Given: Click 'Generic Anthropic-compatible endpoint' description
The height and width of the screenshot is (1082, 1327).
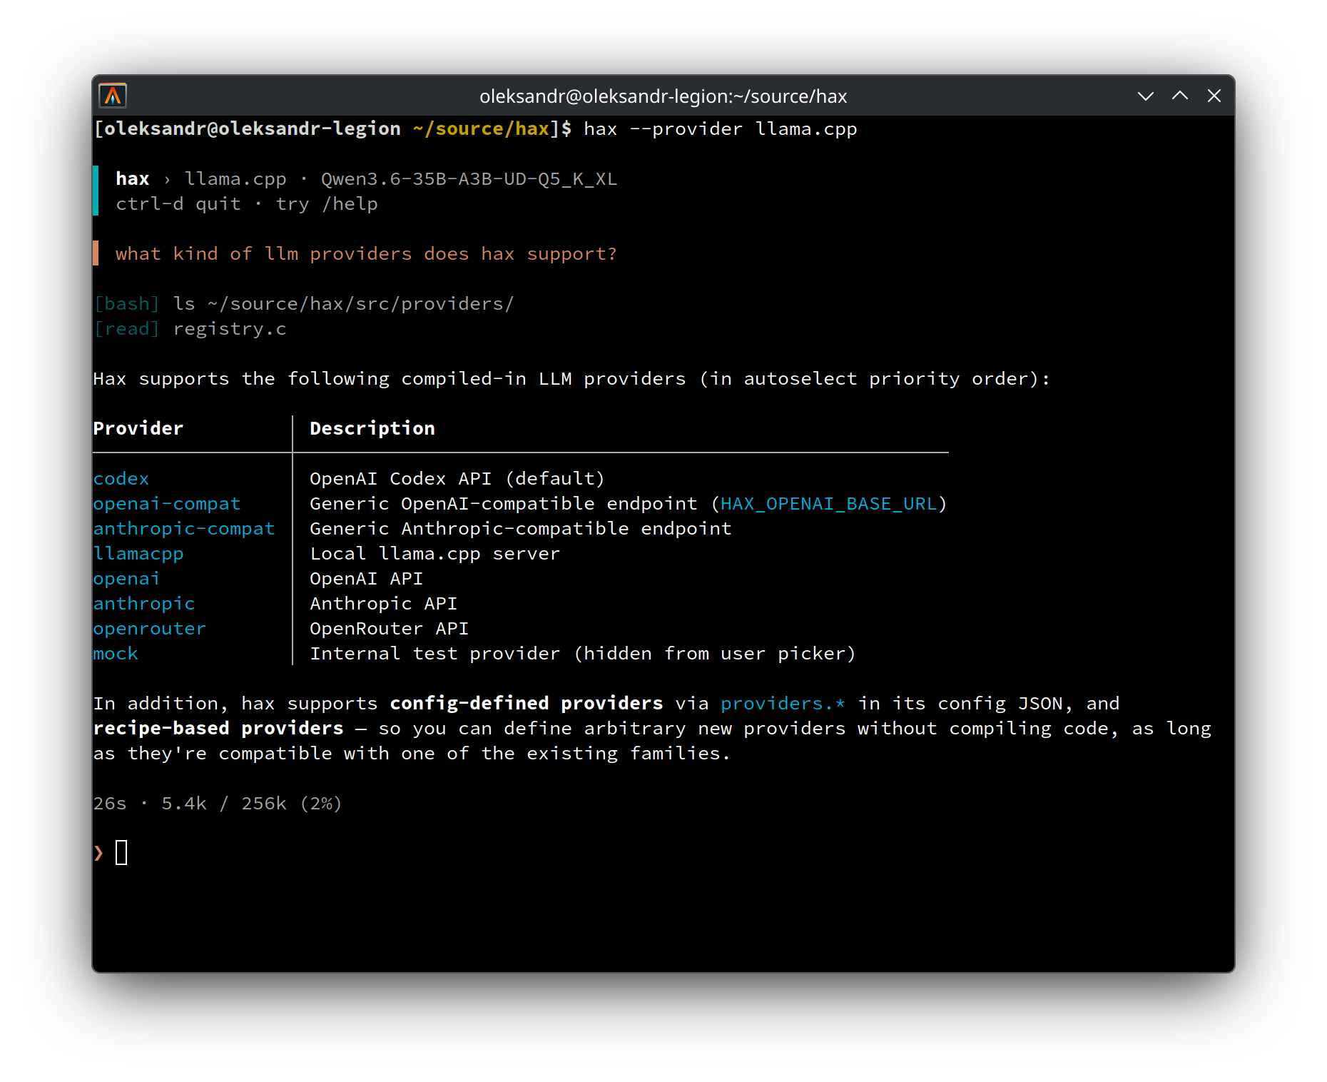Looking at the screenshot, I should [521, 529].
